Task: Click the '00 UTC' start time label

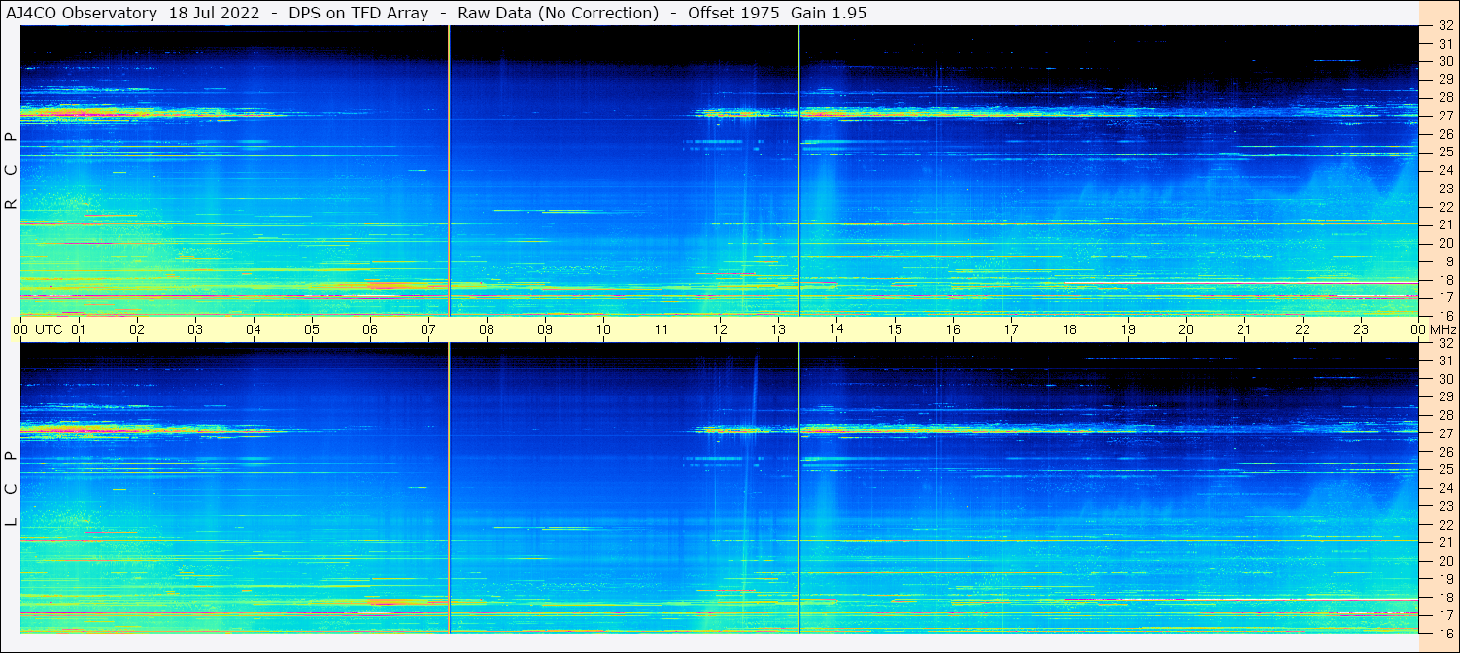Action: click(39, 329)
